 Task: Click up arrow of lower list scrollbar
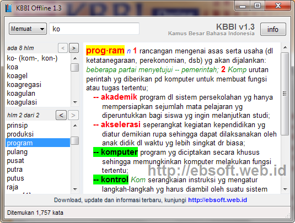coord(75,126)
